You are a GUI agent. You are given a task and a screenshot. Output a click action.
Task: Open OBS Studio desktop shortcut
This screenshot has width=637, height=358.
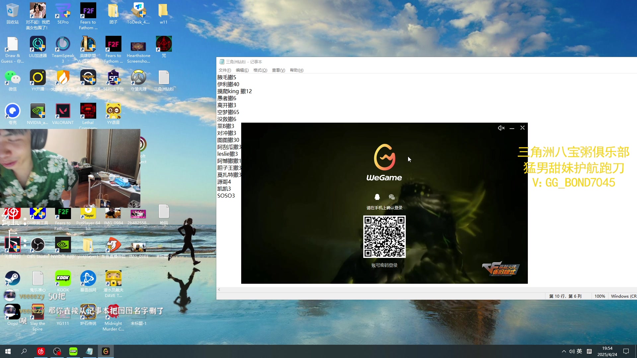pyautogui.click(x=38, y=248)
